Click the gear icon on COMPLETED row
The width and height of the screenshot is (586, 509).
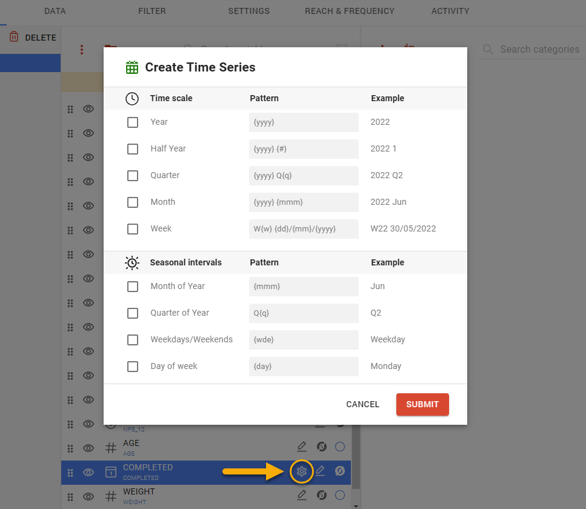(301, 471)
